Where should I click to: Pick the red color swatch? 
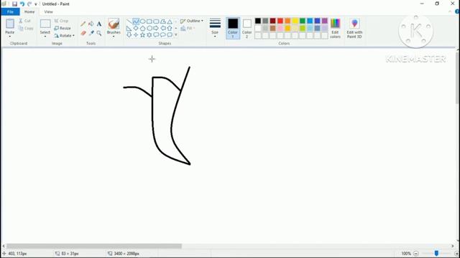pyautogui.click(x=280, y=21)
